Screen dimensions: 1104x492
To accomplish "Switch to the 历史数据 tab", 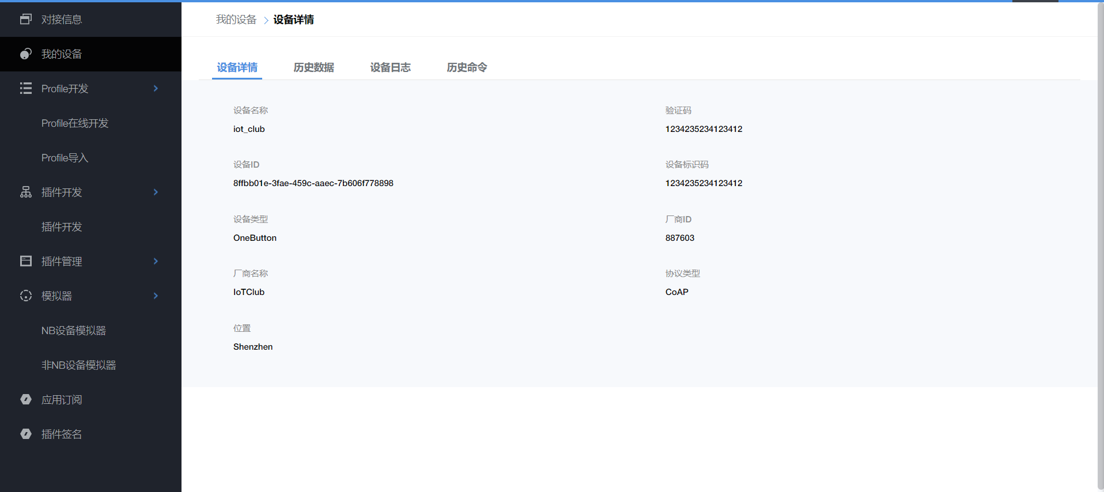I will tap(313, 67).
